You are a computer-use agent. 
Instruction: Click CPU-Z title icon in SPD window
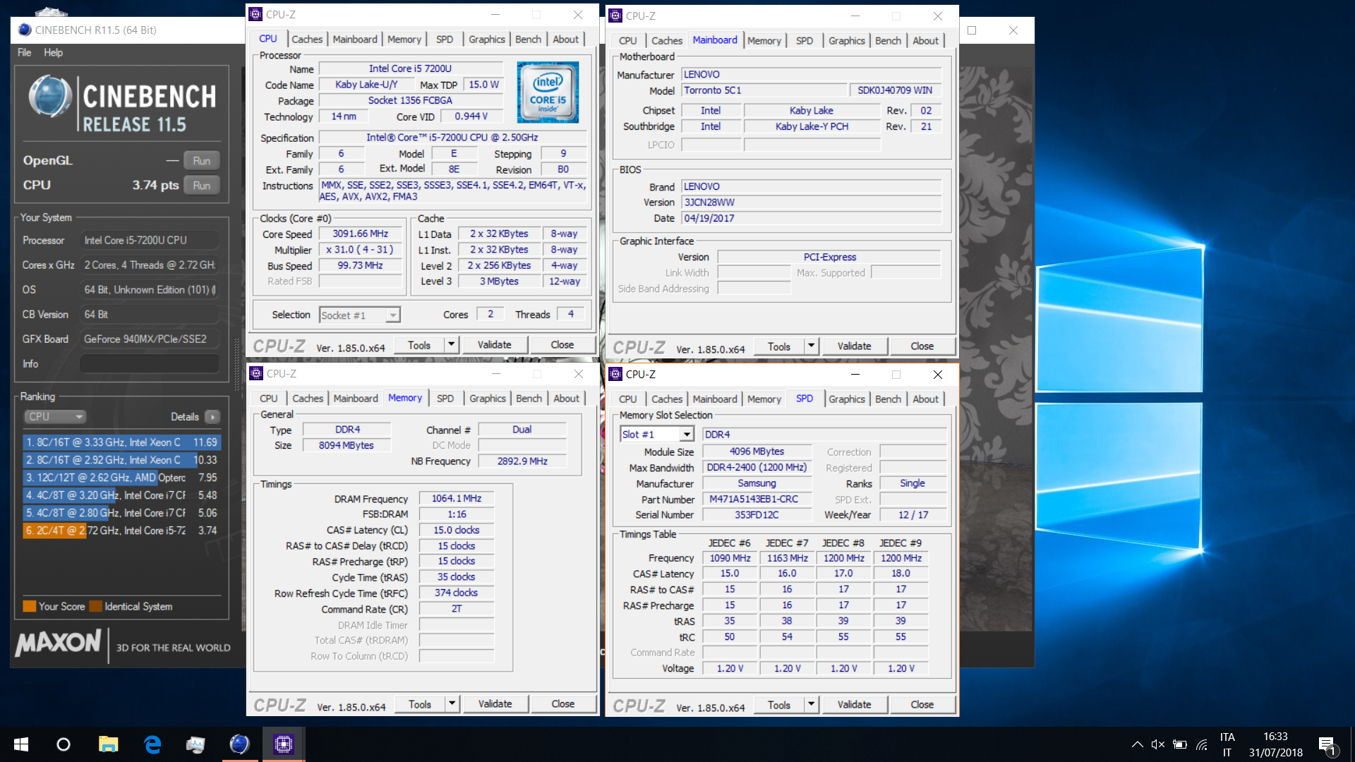(615, 374)
